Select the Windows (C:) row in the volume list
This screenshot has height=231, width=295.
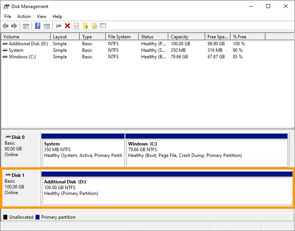(22, 57)
